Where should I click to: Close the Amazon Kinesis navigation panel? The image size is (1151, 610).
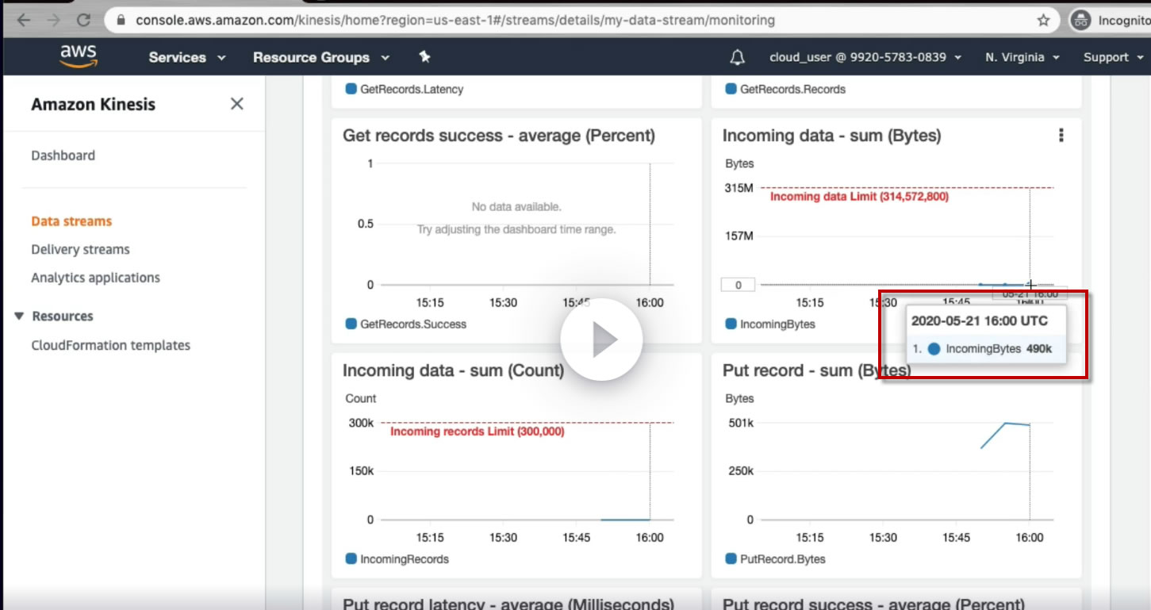coord(236,104)
